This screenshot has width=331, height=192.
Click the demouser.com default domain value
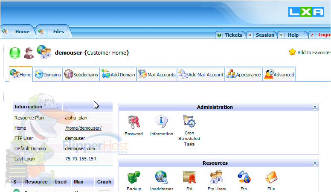tap(80, 148)
